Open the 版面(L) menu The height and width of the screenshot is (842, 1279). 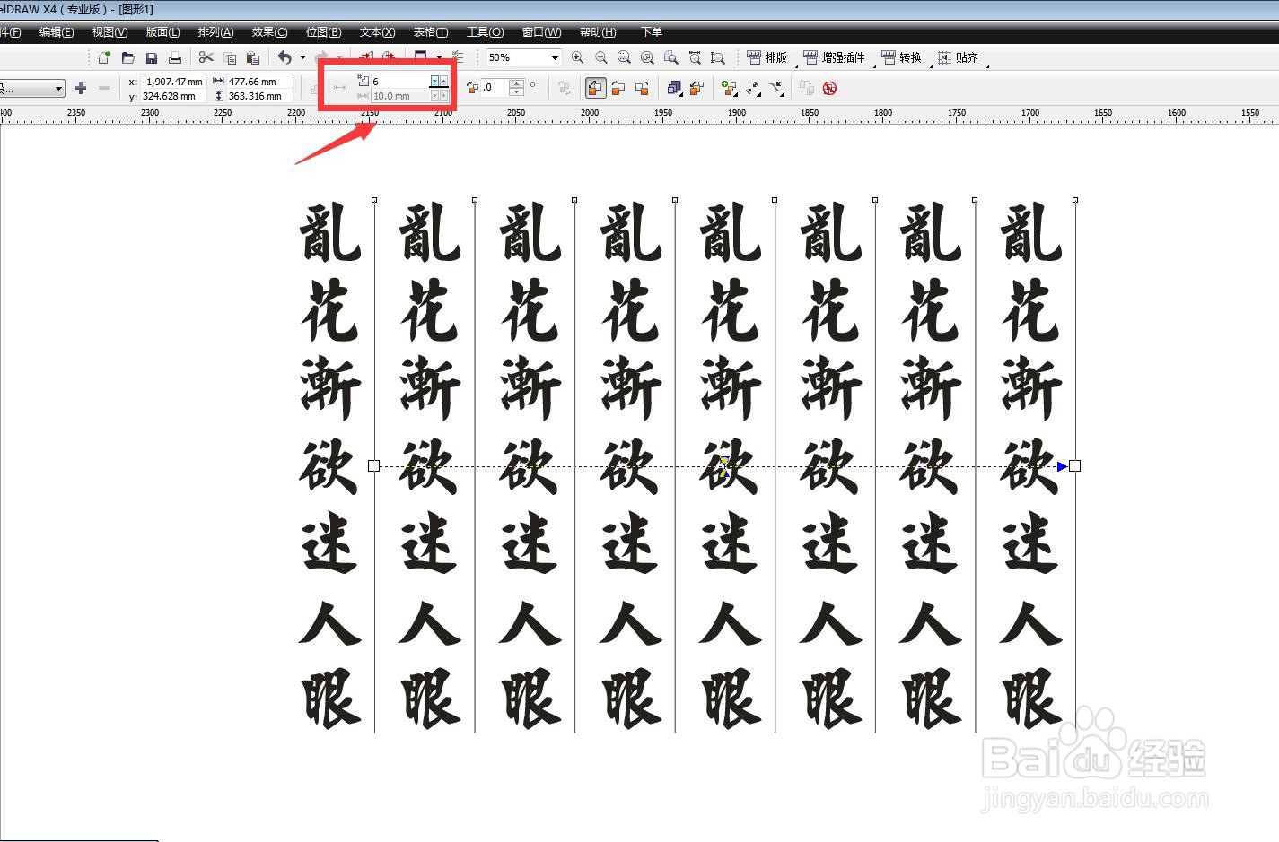(x=162, y=31)
